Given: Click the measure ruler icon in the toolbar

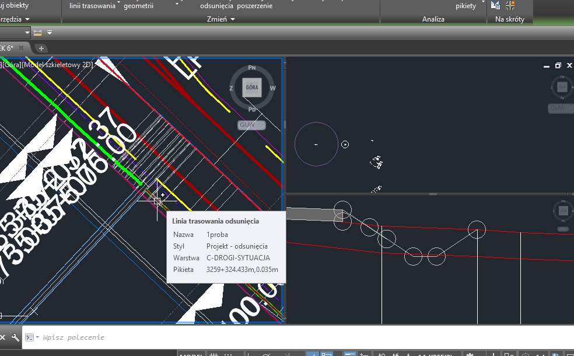Looking at the screenshot, I should point(37,33).
